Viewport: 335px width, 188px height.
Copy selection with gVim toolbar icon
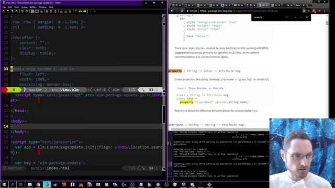(x=37, y=11)
